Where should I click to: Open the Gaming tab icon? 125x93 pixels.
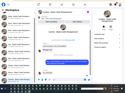click(x=85, y=4)
